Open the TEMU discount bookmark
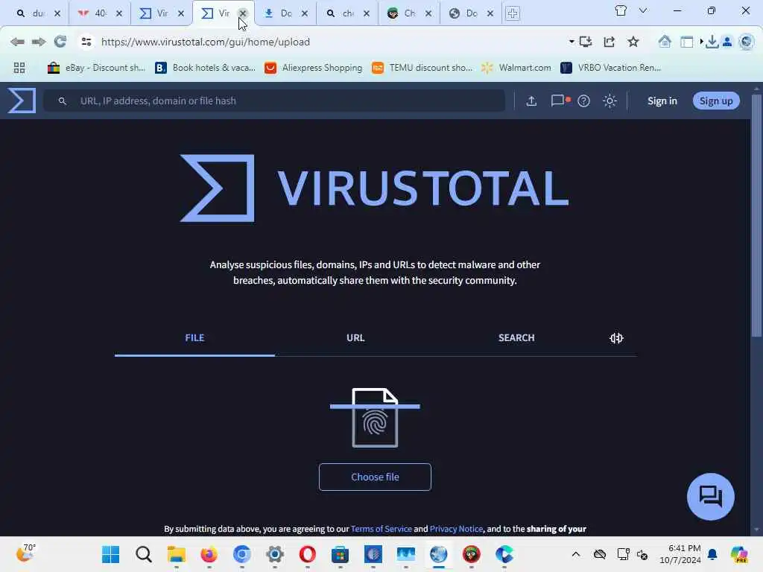Screen dimensions: 763x572 point(422,68)
